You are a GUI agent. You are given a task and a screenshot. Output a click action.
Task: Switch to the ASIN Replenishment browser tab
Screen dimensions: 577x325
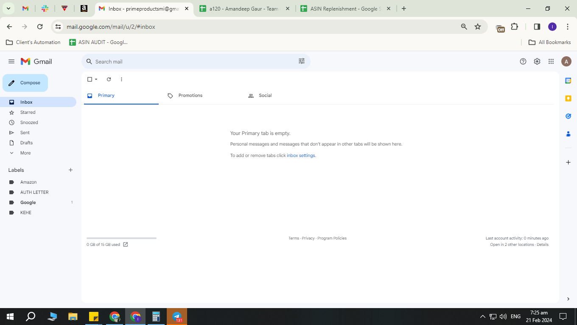pyautogui.click(x=345, y=8)
